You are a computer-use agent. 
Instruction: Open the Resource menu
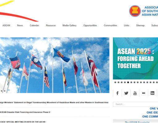click(x=51, y=26)
